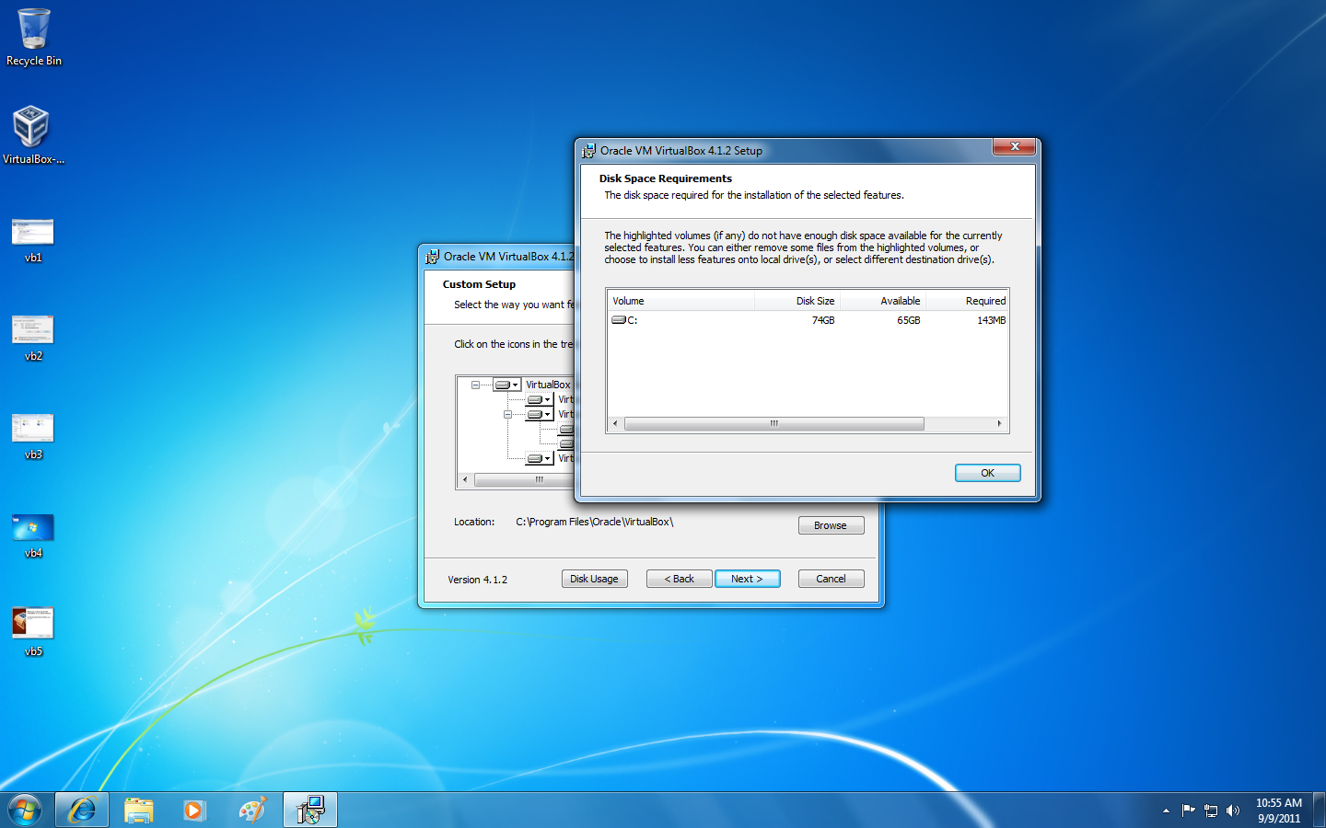
Task: Click the install location path text
Action: click(594, 522)
